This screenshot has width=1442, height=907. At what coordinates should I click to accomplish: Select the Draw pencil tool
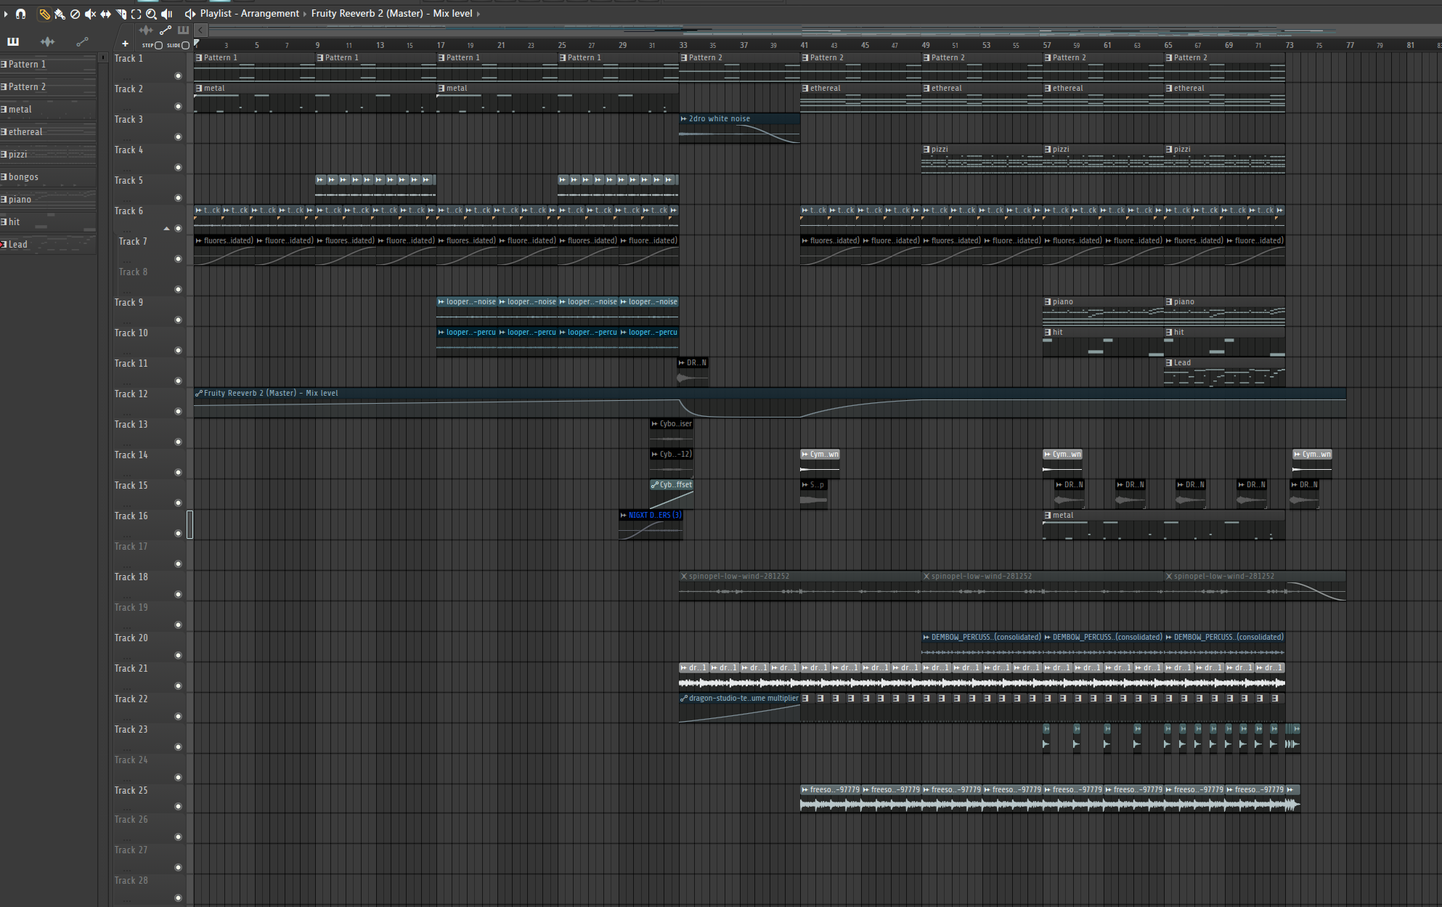[x=44, y=14]
